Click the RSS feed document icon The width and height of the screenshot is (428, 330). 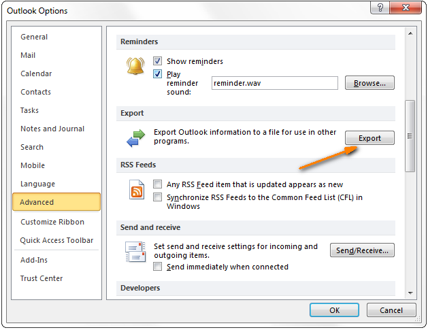(x=137, y=189)
